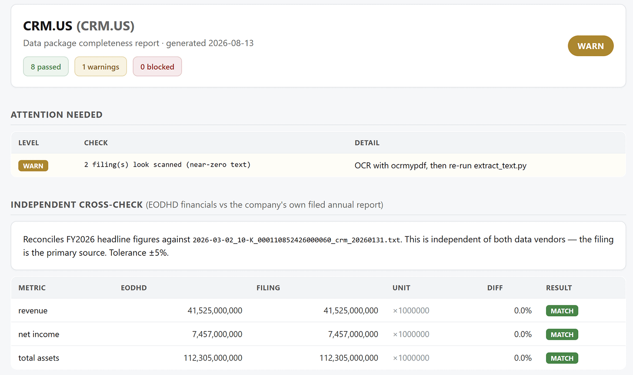Click INDEPENDENT CROSS-CHECK heading

(x=77, y=204)
